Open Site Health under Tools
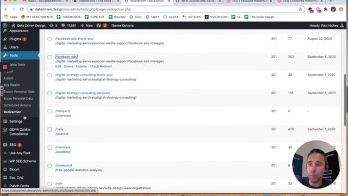The height and width of the screenshot is (196, 348). pyautogui.click(x=11, y=85)
